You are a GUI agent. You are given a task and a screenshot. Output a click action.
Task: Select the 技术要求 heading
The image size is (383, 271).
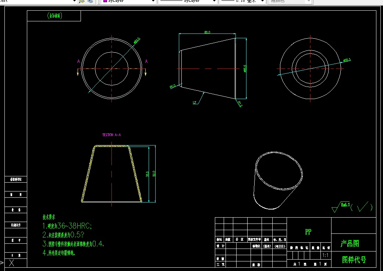[49, 217]
